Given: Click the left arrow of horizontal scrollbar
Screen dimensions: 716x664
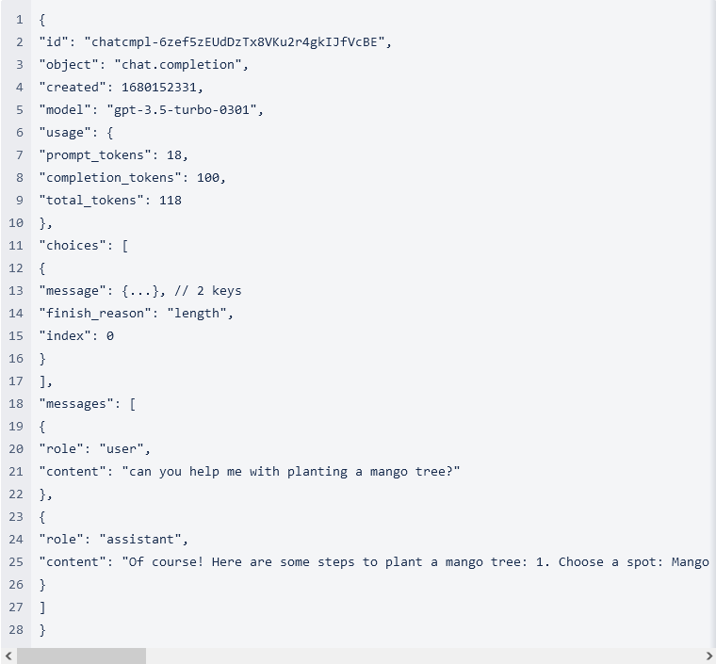Looking at the screenshot, I should (8, 656).
